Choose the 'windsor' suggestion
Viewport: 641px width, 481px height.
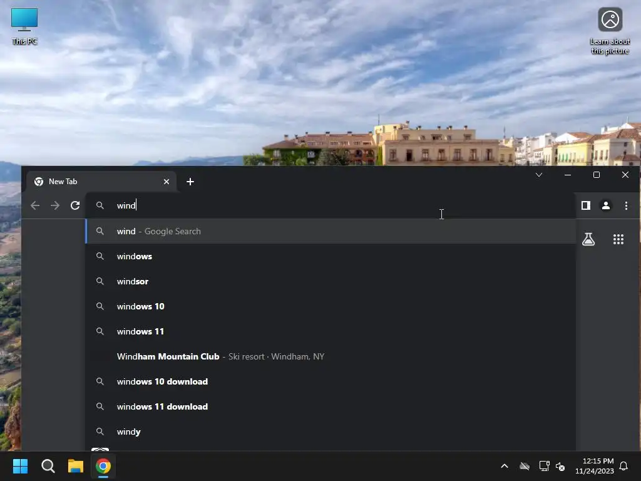click(331, 281)
